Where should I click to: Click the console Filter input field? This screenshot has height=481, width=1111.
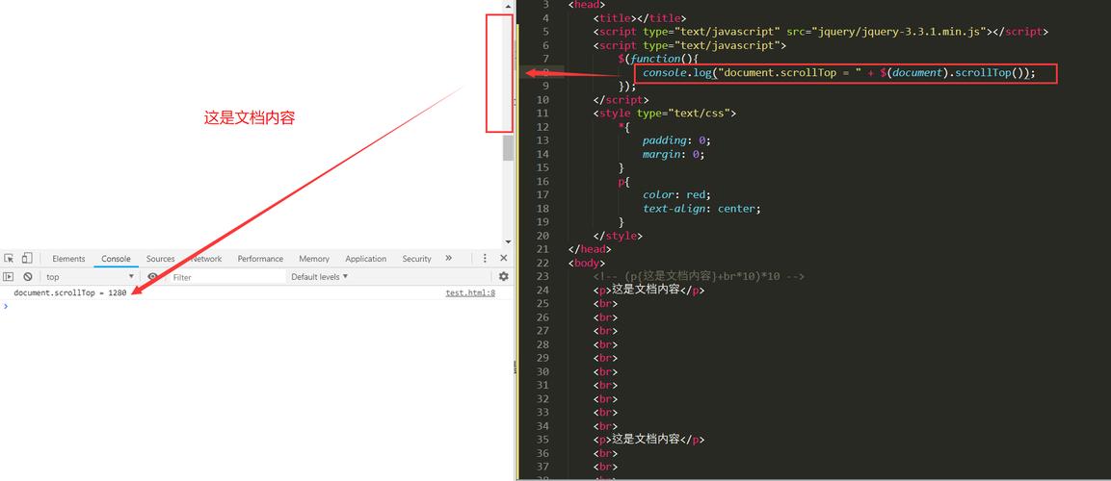pyautogui.click(x=226, y=277)
